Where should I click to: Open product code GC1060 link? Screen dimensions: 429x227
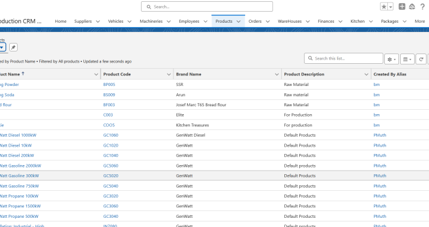(x=111, y=135)
